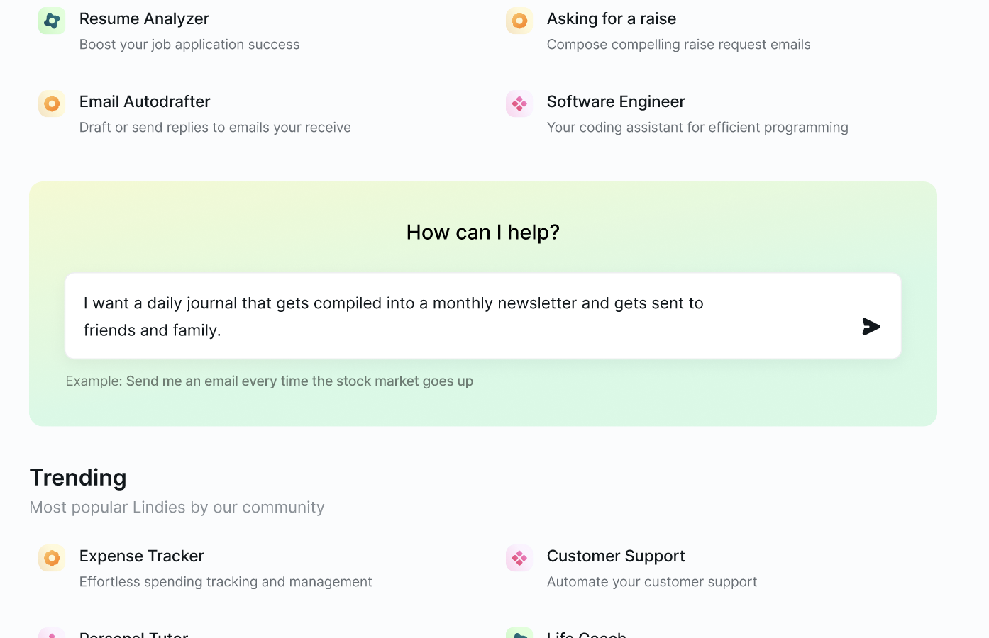This screenshot has height=638, width=989.
Task: Open the Software Engineer assistant
Action: pyautogui.click(x=616, y=101)
